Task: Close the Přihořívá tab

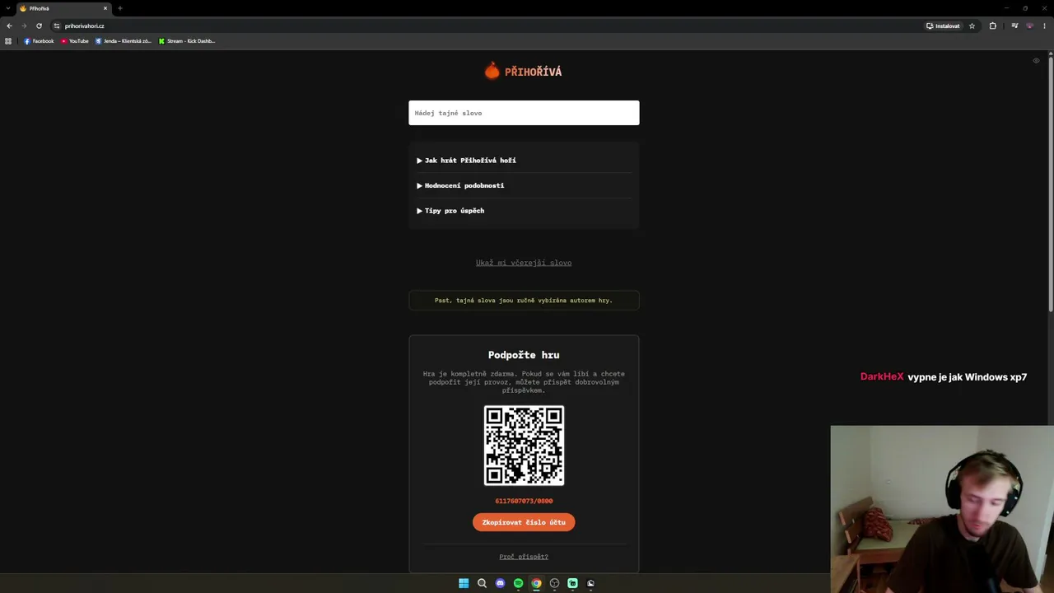Action: [105, 8]
